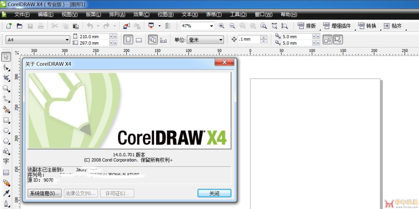The width and height of the screenshot is (419, 209).
Task: Select the Zoom tool in toolbox
Action: pyautogui.click(x=6, y=89)
